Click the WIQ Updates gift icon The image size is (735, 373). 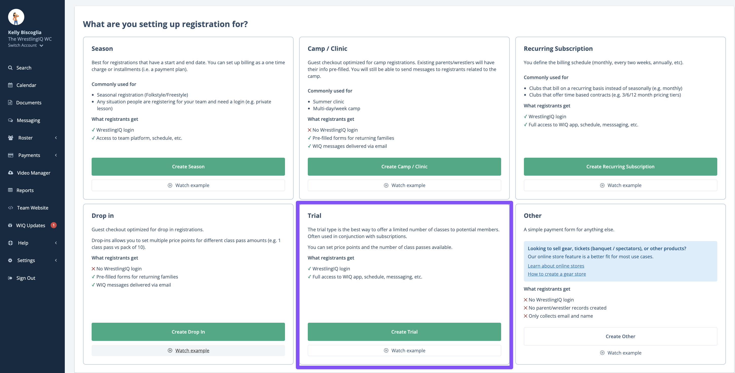tap(10, 225)
